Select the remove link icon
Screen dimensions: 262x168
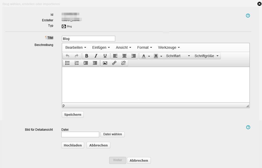123,63
